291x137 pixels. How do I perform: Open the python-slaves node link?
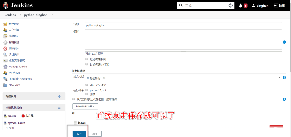16,123
